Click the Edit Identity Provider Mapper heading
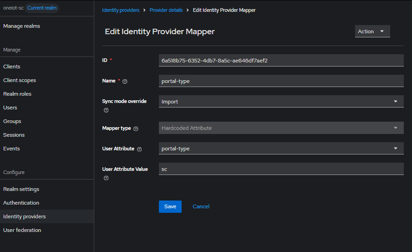 point(160,31)
